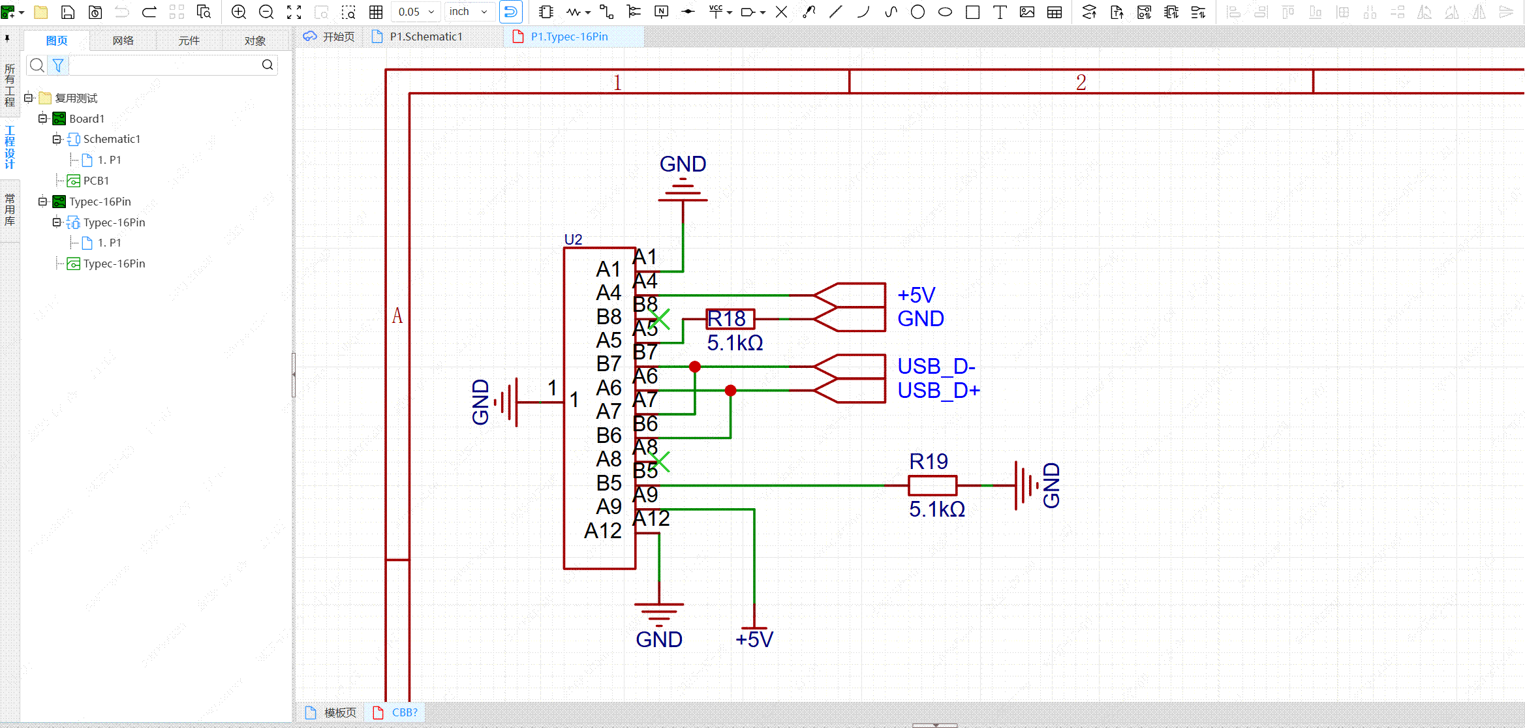Open PCB1 in the project tree
1525x728 pixels.
click(96, 181)
